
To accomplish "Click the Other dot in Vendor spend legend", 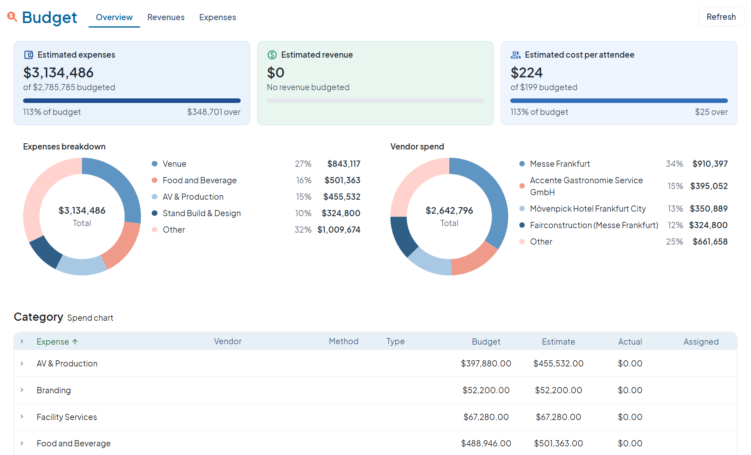I will pos(522,242).
